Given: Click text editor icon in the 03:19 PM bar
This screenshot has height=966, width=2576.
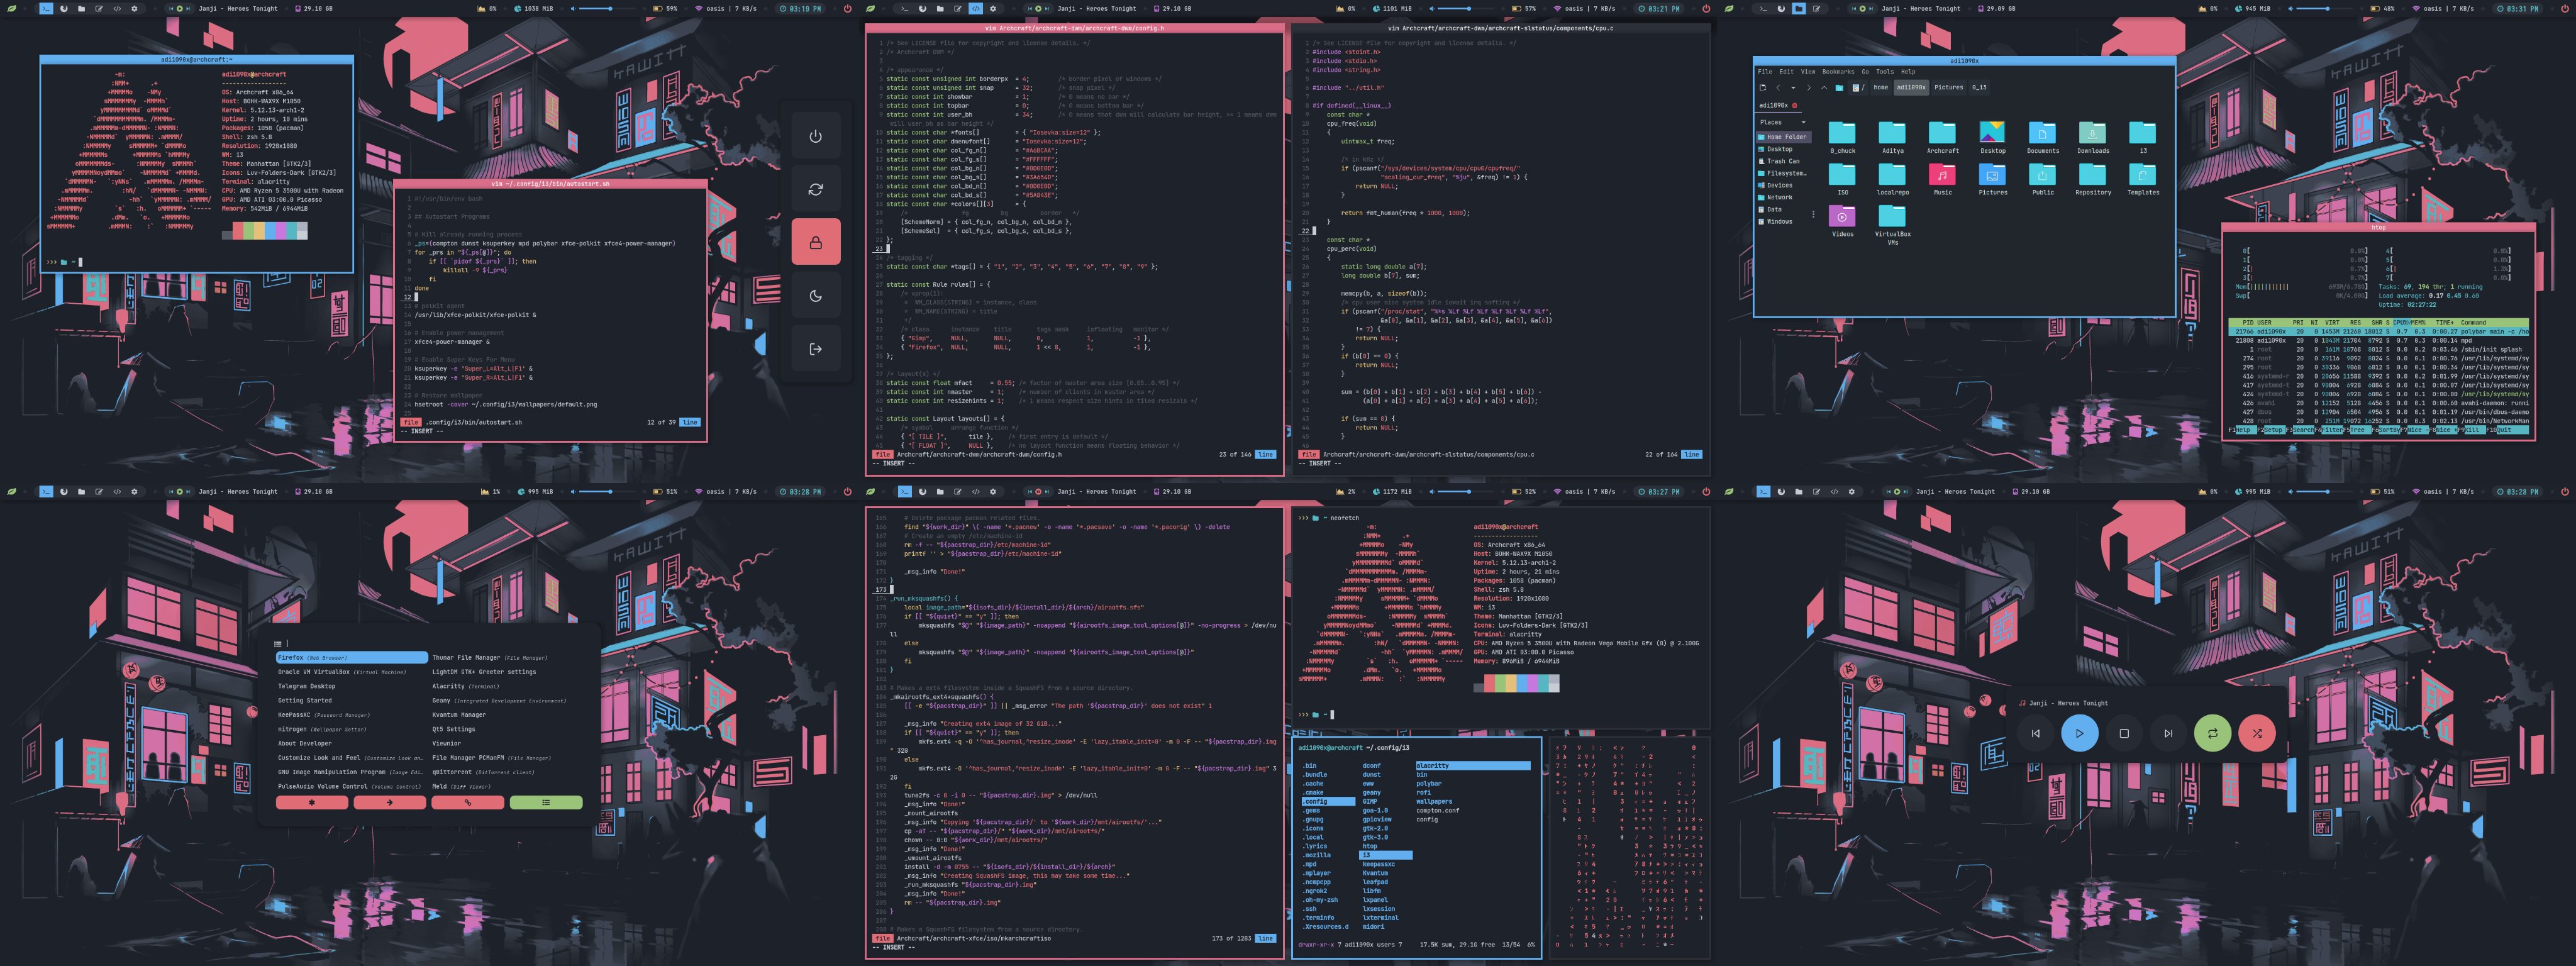Looking at the screenshot, I should [x=99, y=8].
